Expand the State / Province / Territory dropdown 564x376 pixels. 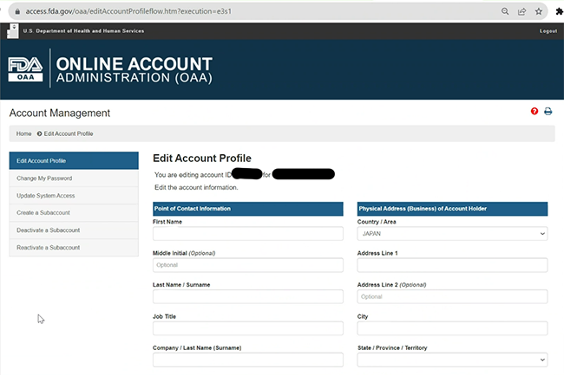pyautogui.click(x=452, y=360)
